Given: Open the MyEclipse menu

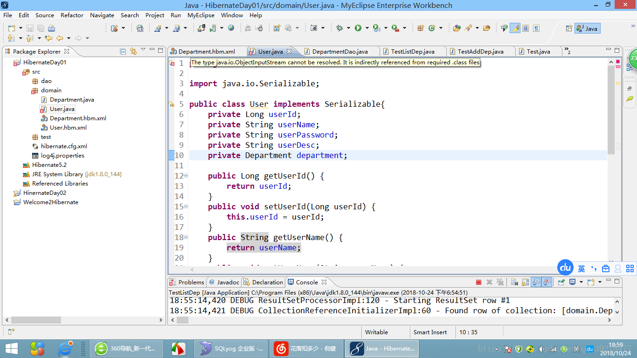Looking at the screenshot, I should [x=201, y=15].
